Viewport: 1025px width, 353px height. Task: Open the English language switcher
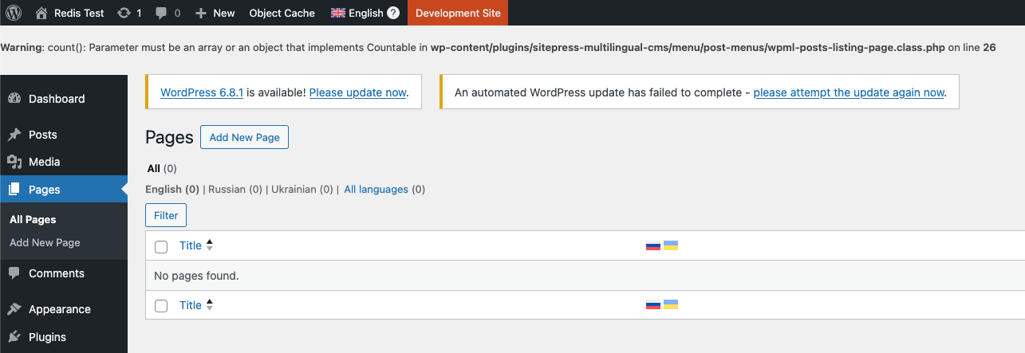365,13
